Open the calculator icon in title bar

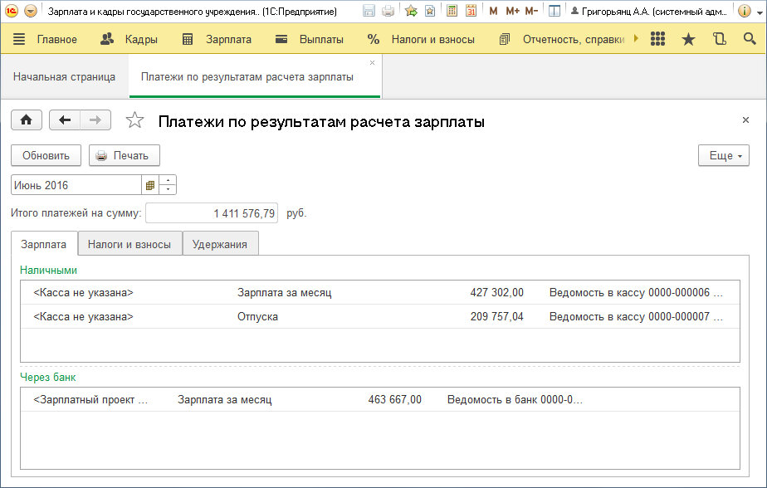click(452, 12)
